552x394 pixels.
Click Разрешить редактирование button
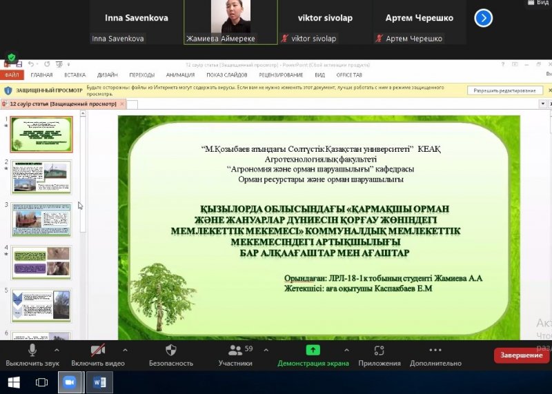pyautogui.click(x=504, y=90)
